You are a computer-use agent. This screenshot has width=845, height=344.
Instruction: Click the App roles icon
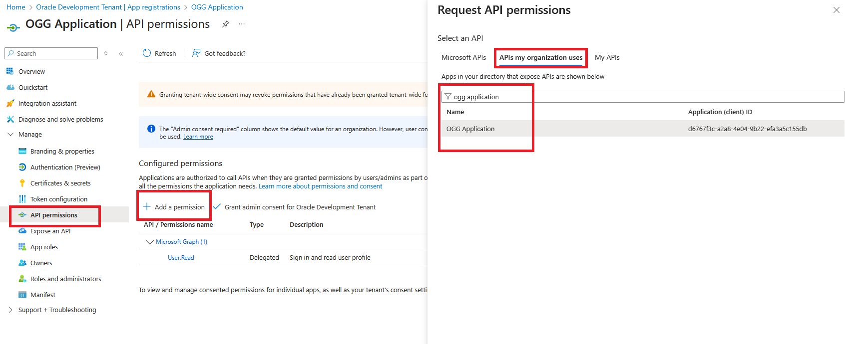pos(22,247)
